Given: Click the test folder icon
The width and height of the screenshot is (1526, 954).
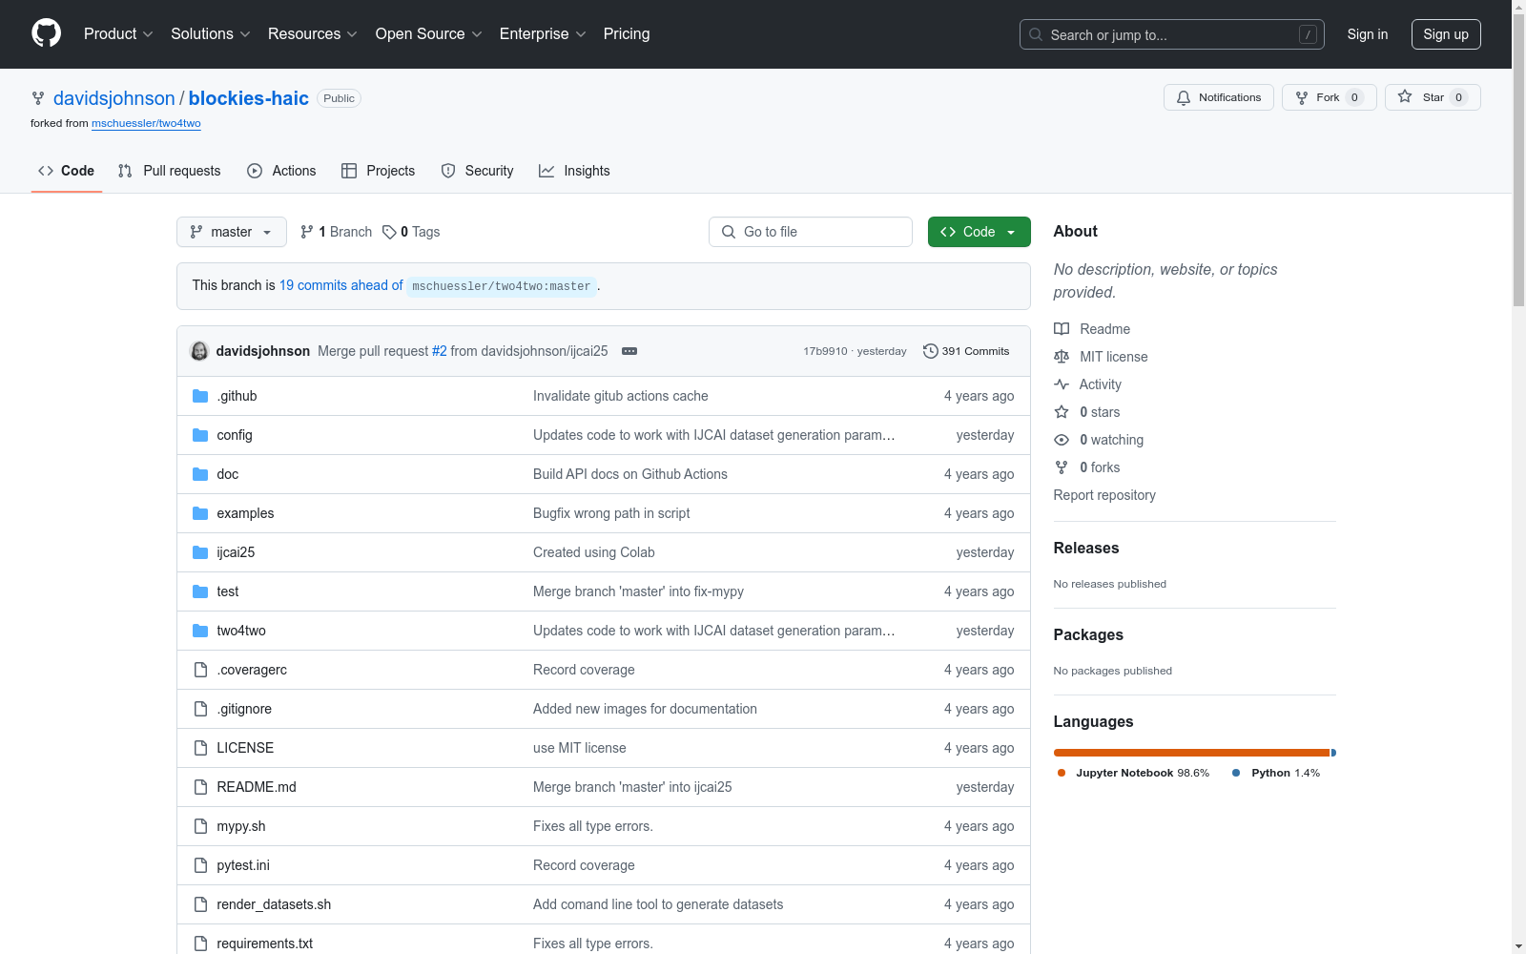Looking at the screenshot, I should pos(200,591).
